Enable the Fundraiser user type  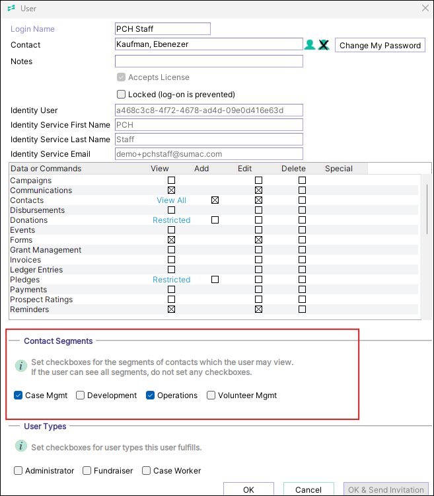click(x=87, y=470)
